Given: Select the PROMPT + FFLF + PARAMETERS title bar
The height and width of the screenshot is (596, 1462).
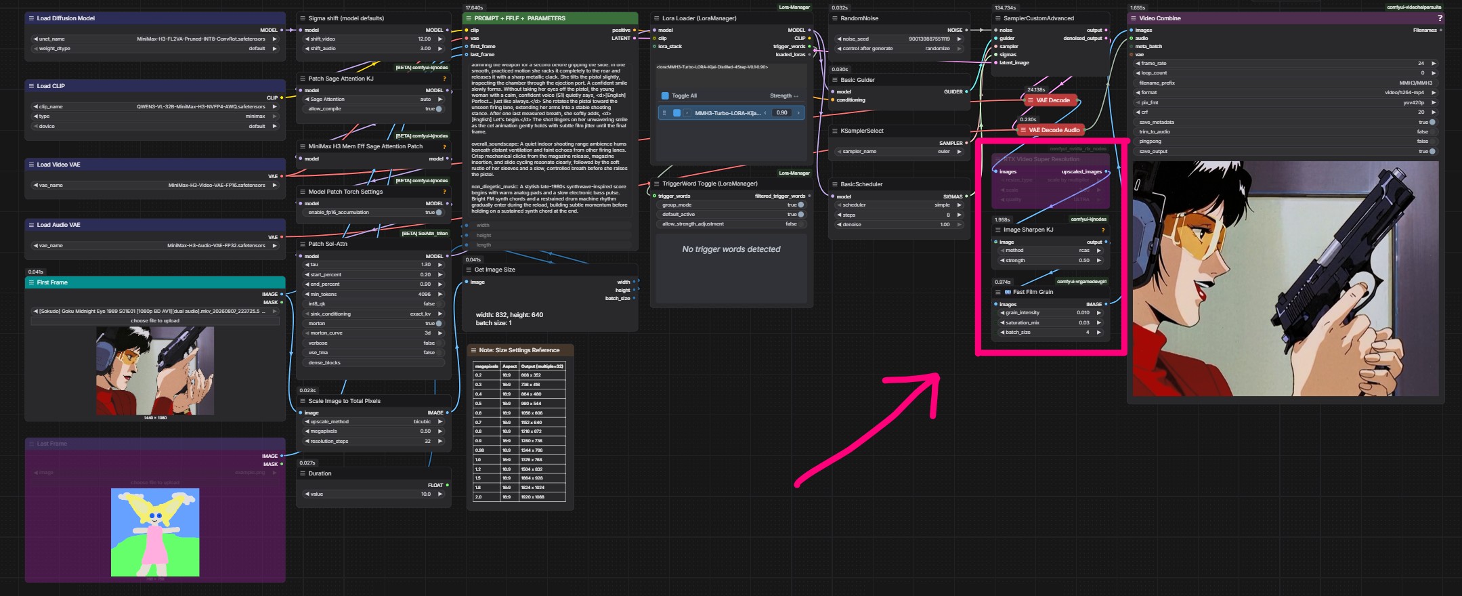Looking at the screenshot, I should [550, 18].
